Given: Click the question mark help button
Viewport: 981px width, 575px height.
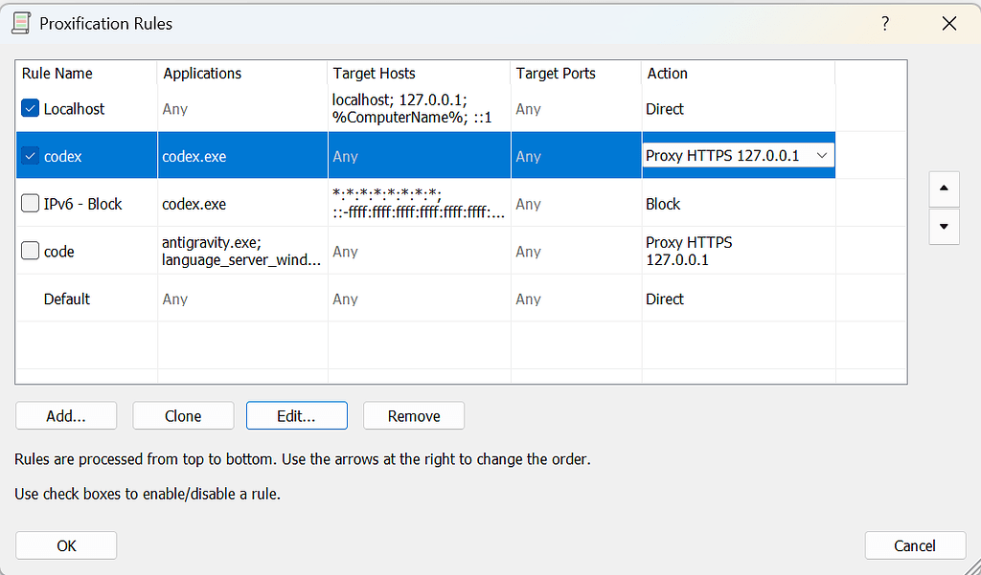Looking at the screenshot, I should pyautogui.click(x=884, y=24).
